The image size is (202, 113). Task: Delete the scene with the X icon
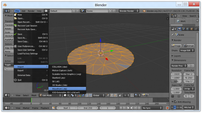[114, 11]
